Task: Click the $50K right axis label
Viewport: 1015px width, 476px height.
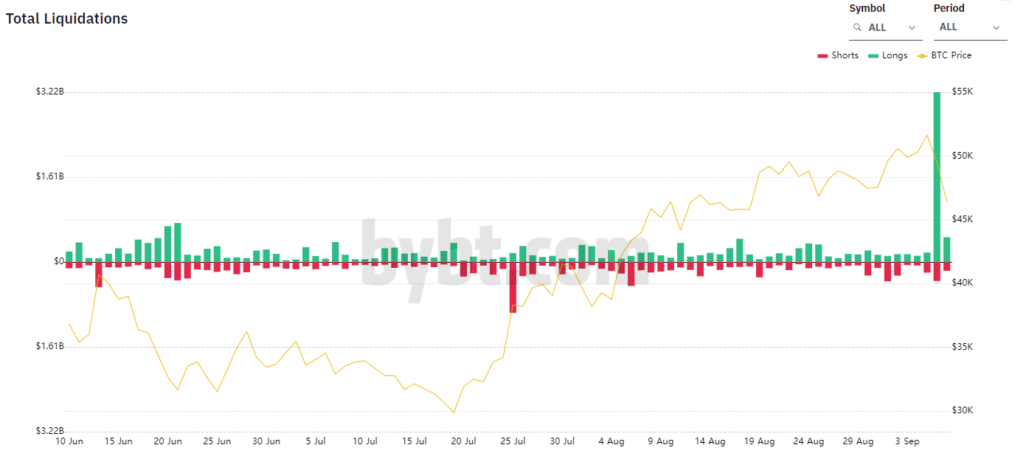Action: pyautogui.click(x=963, y=156)
